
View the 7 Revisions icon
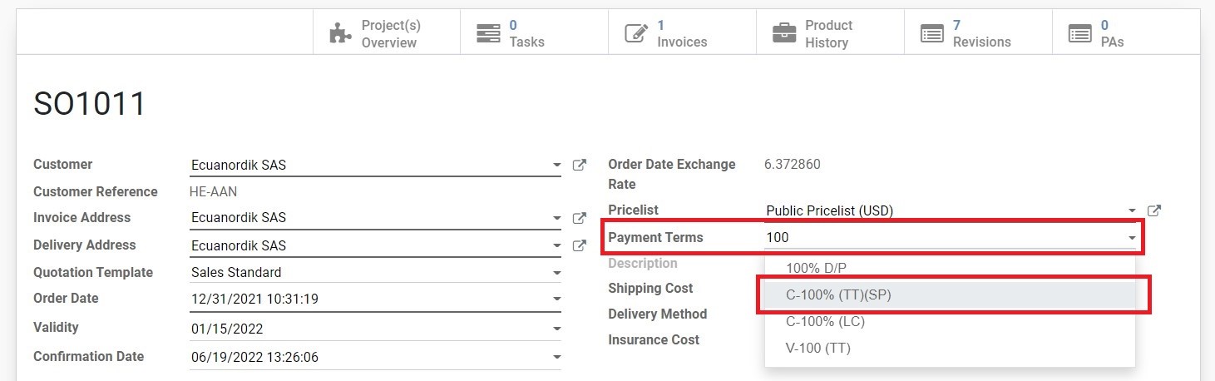[932, 34]
